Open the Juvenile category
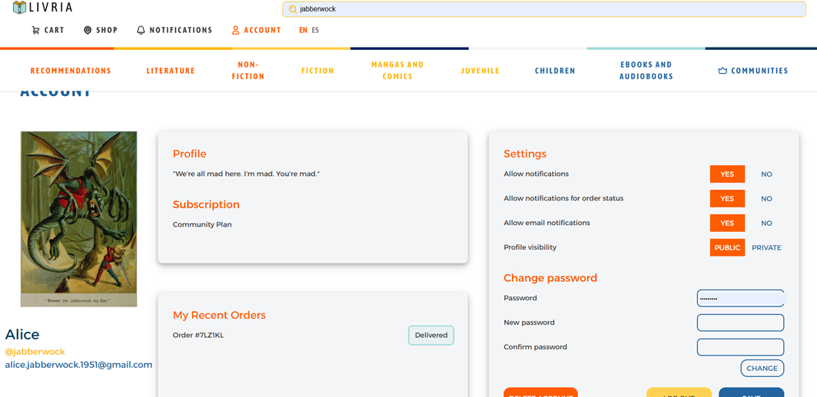Viewport: 817px width, 397px height. tap(480, 71)
